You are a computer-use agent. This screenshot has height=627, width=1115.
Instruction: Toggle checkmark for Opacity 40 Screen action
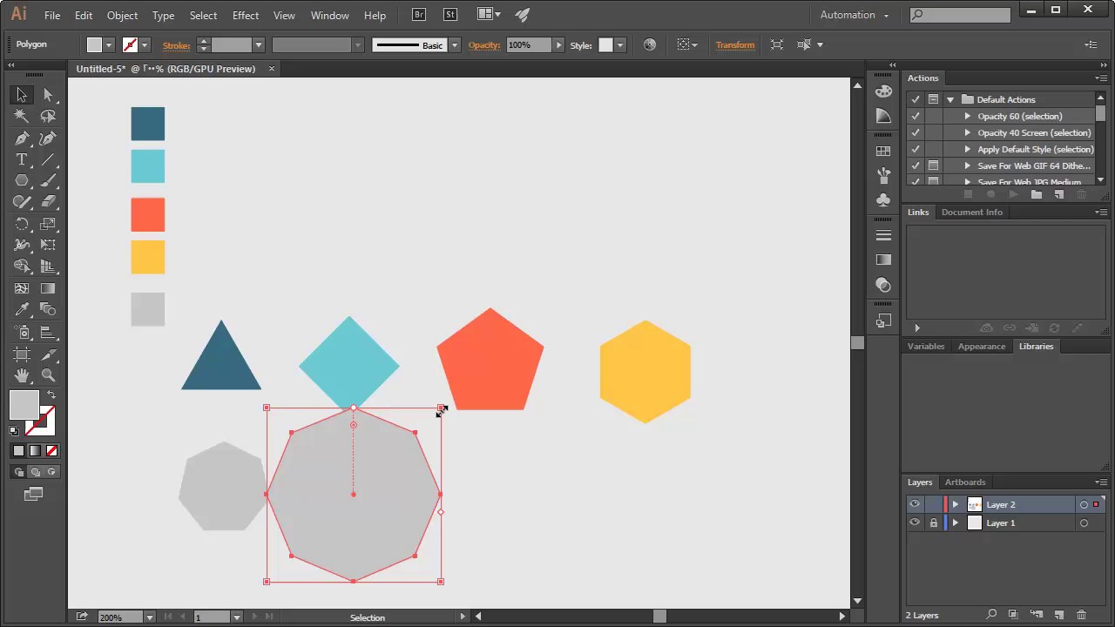[915, 132]
